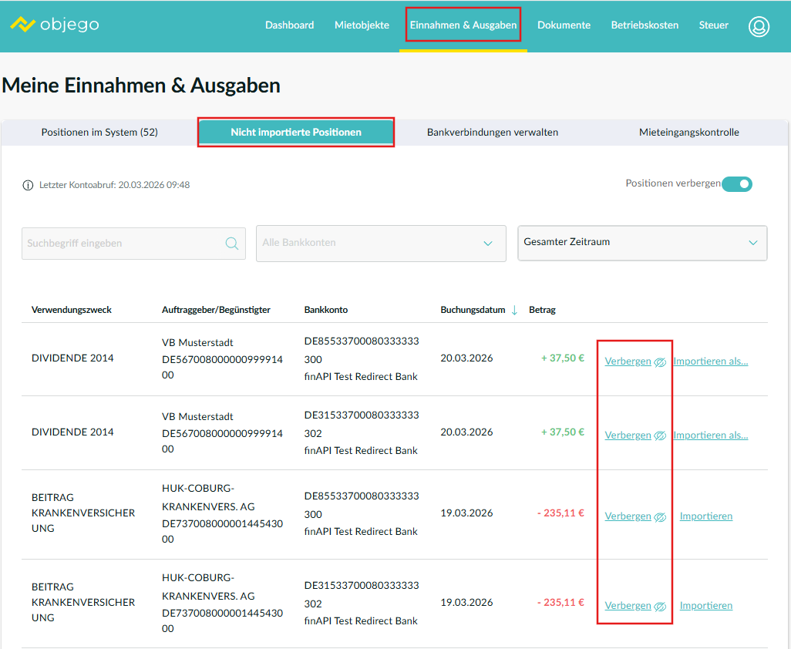The width and height of the screenshot is (791, 649).
Task: Toggle the Positionen verbergen switch
Action: pos(737,183)
